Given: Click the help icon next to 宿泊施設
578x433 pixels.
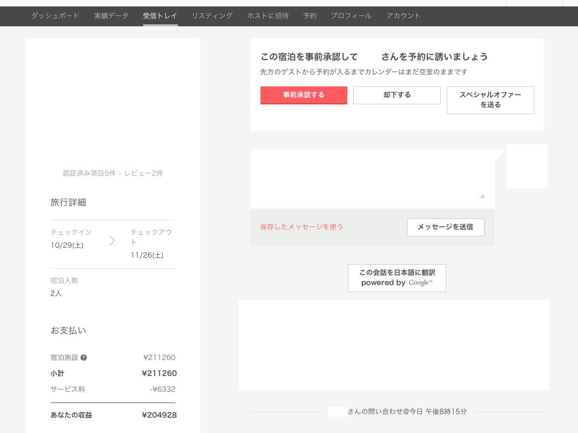Looking at the screenshot, I should 83,358.
